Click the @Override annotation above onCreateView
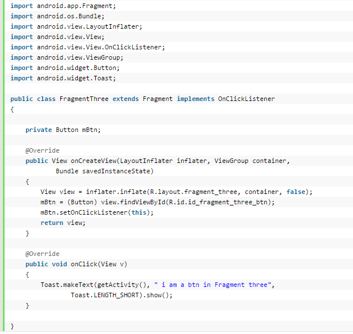Screen dimensions: 353x334 (42, 150)
